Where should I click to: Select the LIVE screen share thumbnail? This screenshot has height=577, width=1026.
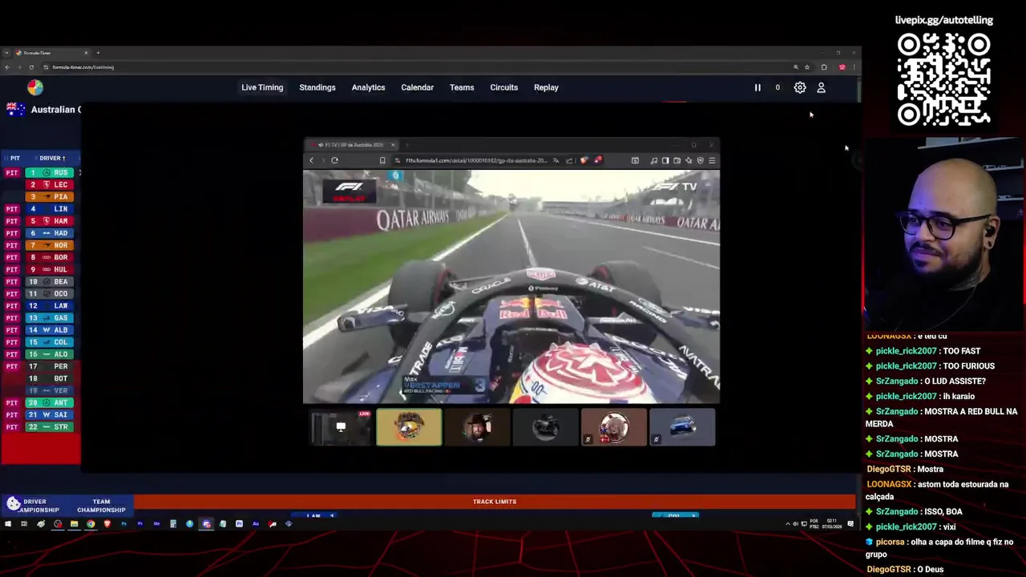341,427
